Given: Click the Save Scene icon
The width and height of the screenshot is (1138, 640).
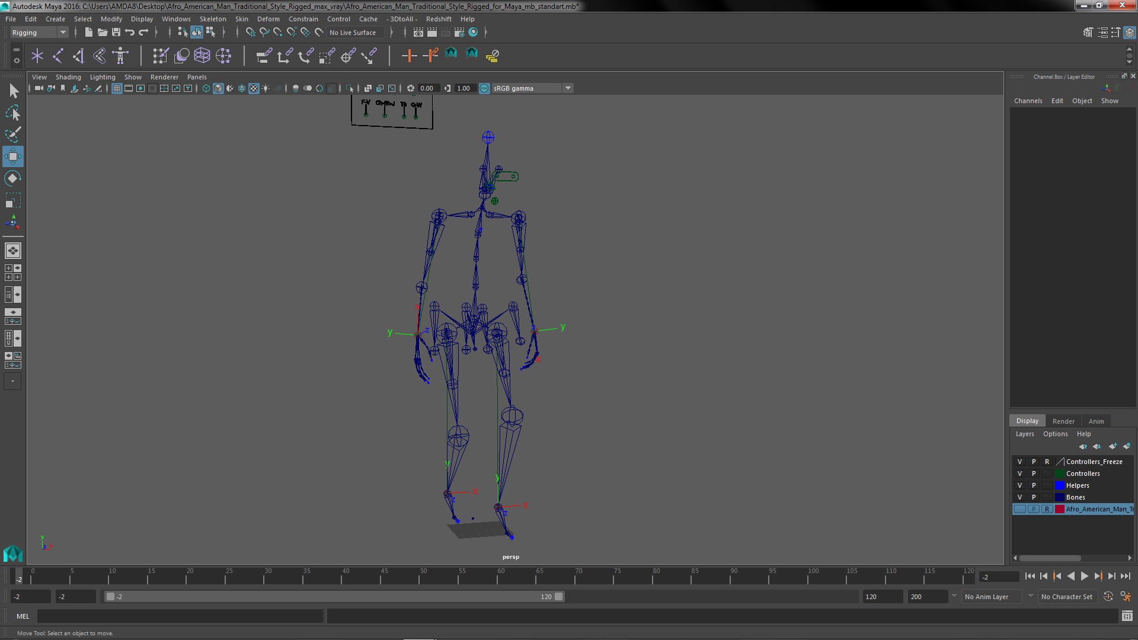Looking at the screenshot, I should pyautogui.click(x=116, y=33).
